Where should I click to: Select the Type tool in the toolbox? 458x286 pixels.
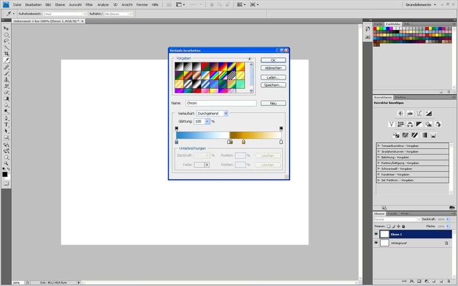pos(6,124)
